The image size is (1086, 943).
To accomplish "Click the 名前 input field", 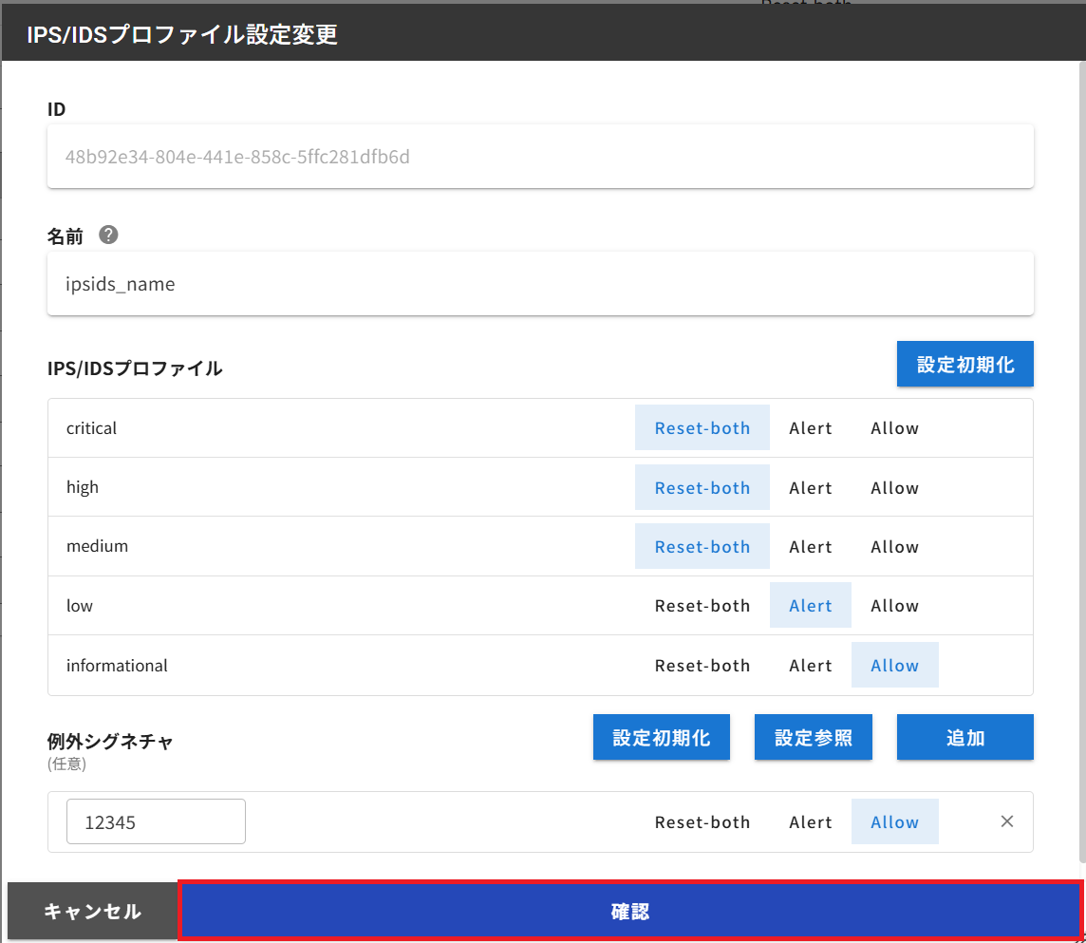I will point(539,284).
